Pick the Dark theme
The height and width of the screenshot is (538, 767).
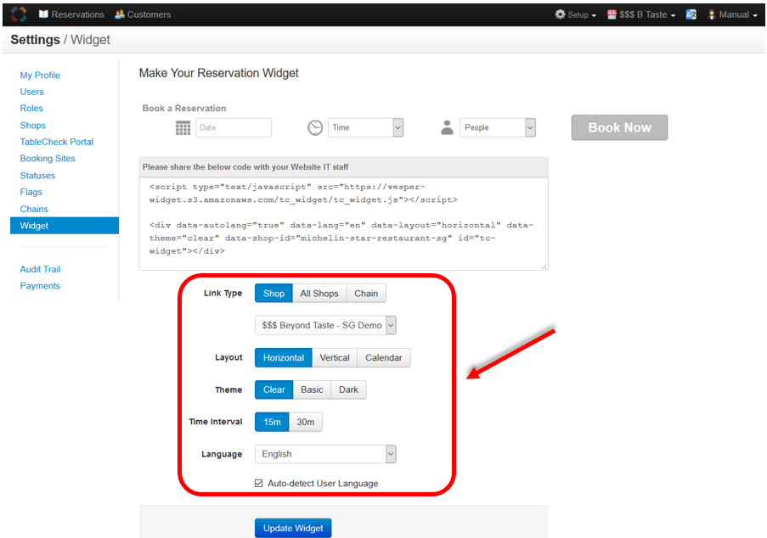coord(348,389)
